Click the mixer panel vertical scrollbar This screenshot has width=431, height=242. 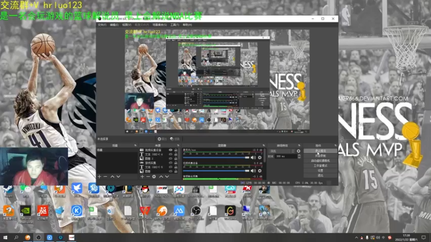click(265, 155)
